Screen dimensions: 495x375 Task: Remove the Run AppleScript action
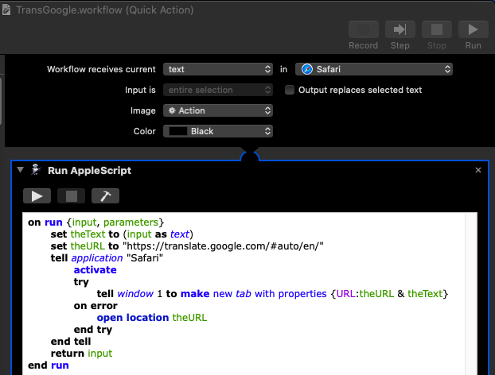tap(478, 170)
